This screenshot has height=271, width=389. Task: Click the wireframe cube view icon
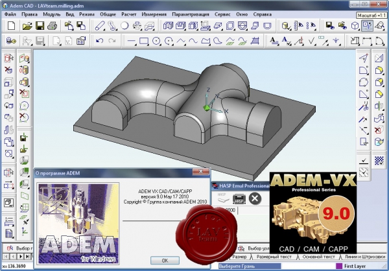pyautogui.click(x=355, y=26)
